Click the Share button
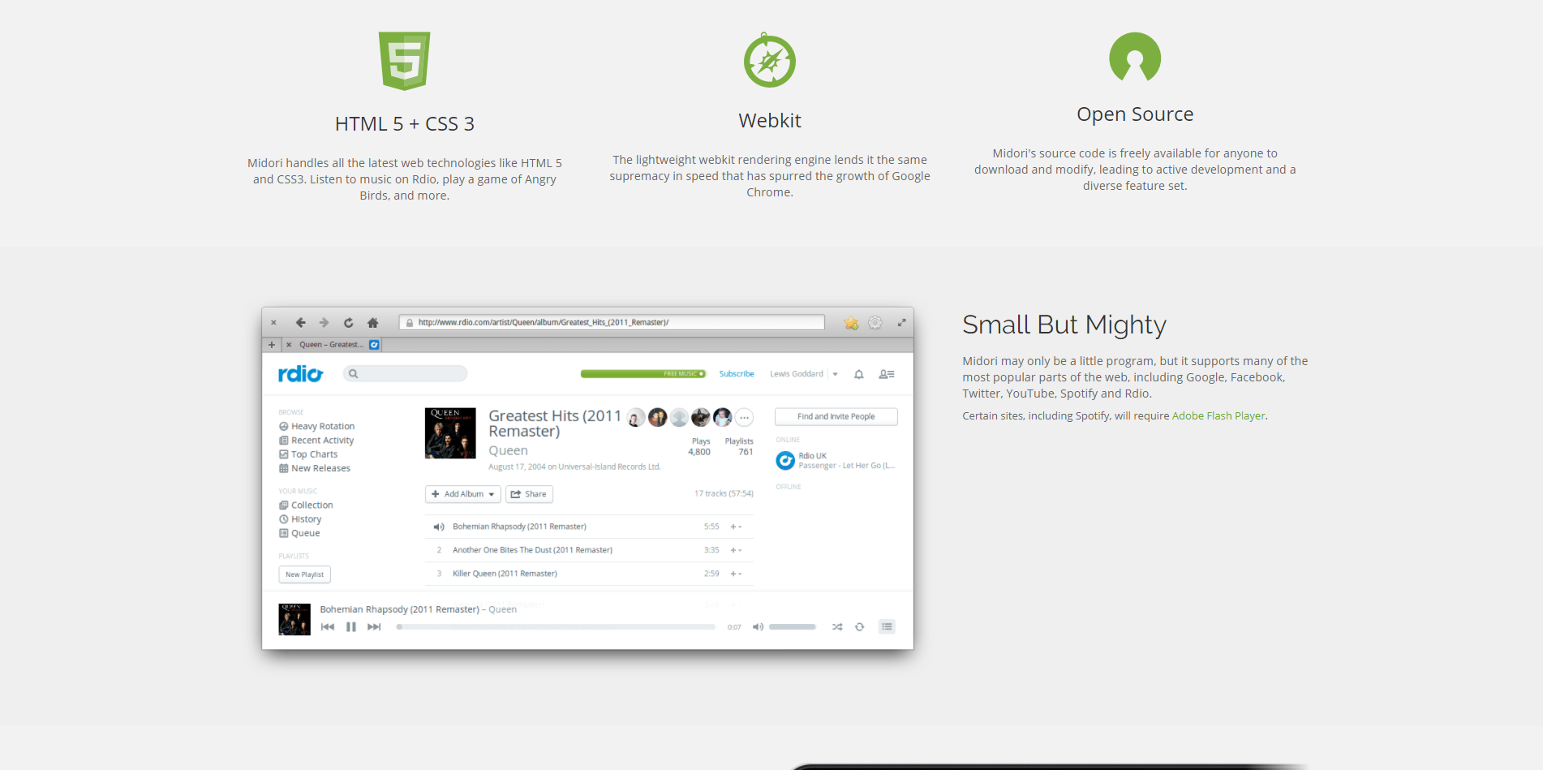This screenshot has width=1543, height=770. (529, 494)
